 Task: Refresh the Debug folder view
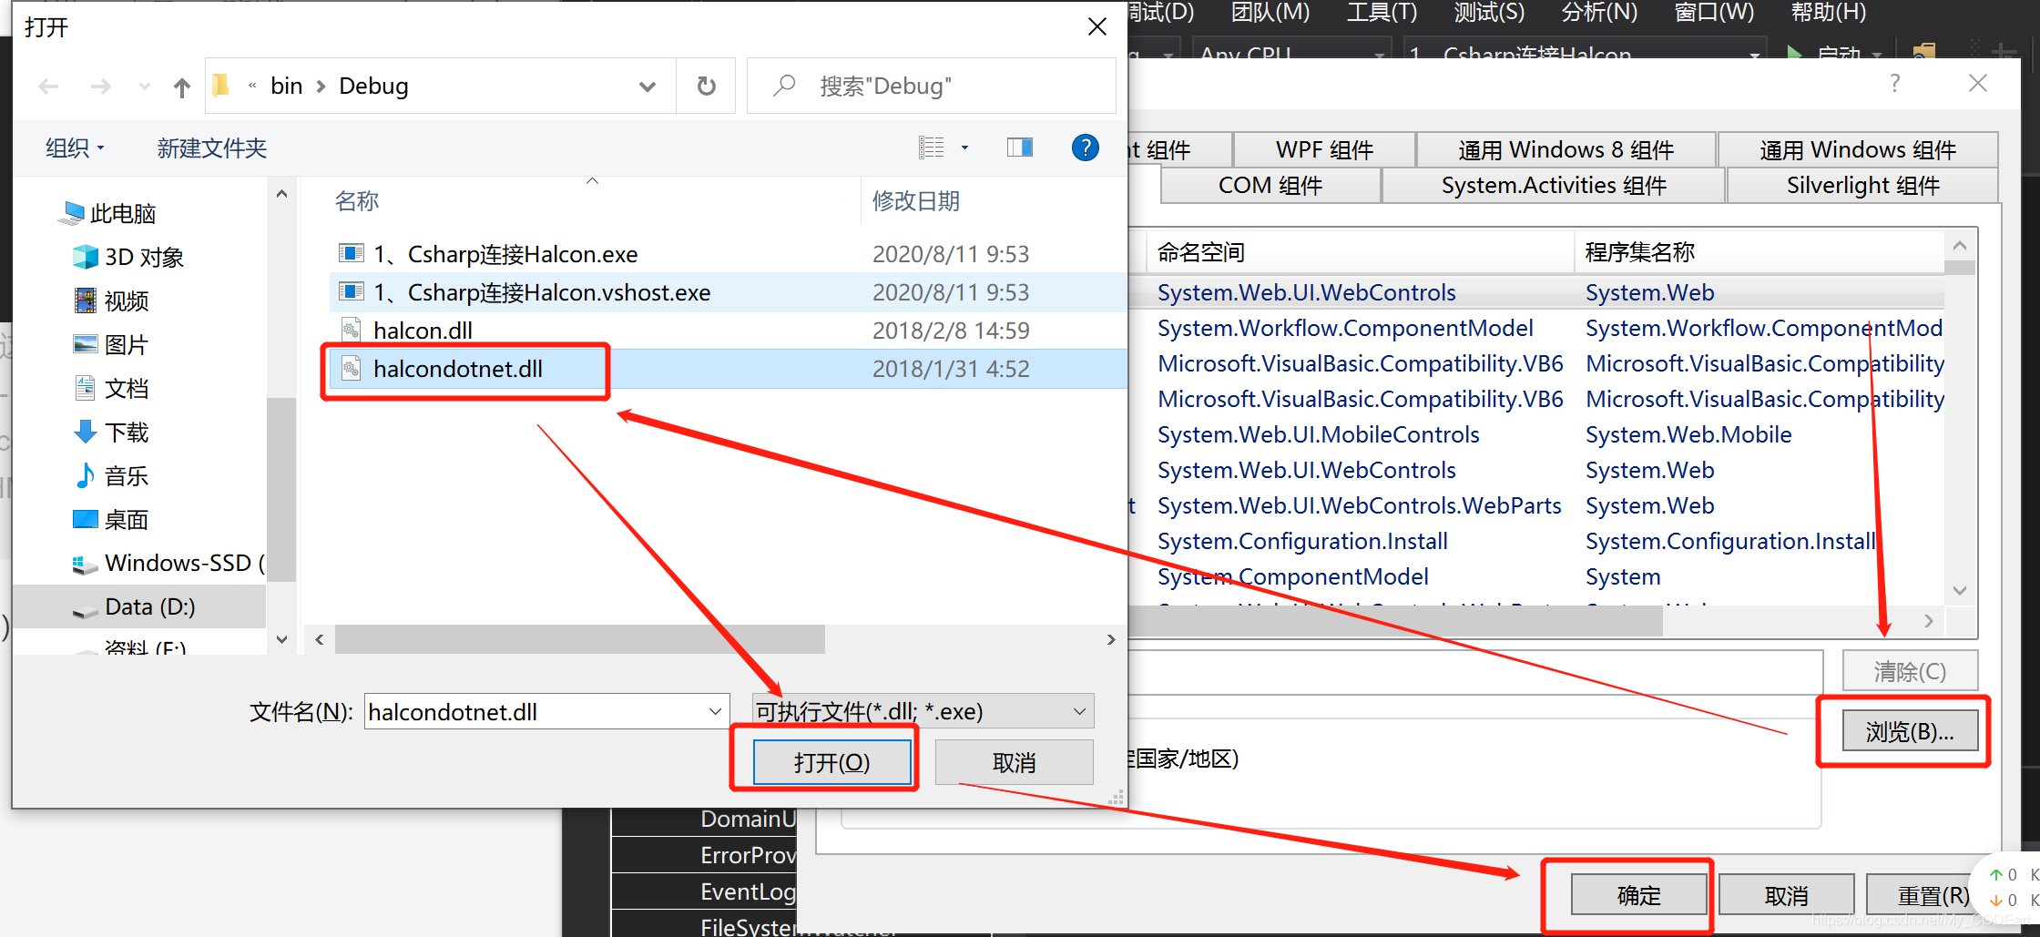[x=706, y=87]
